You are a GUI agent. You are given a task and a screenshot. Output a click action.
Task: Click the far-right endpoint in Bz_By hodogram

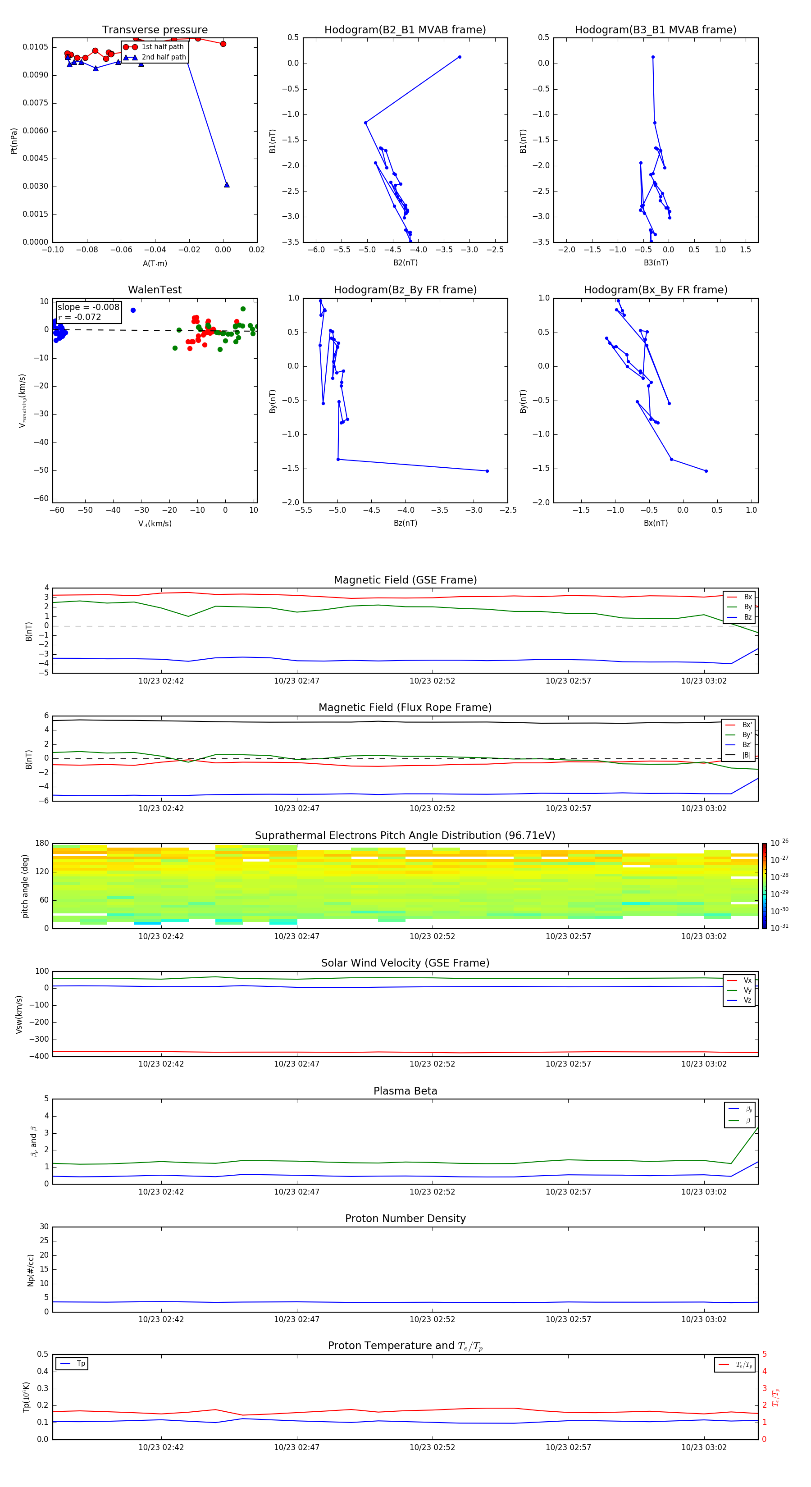pos(487,471)
